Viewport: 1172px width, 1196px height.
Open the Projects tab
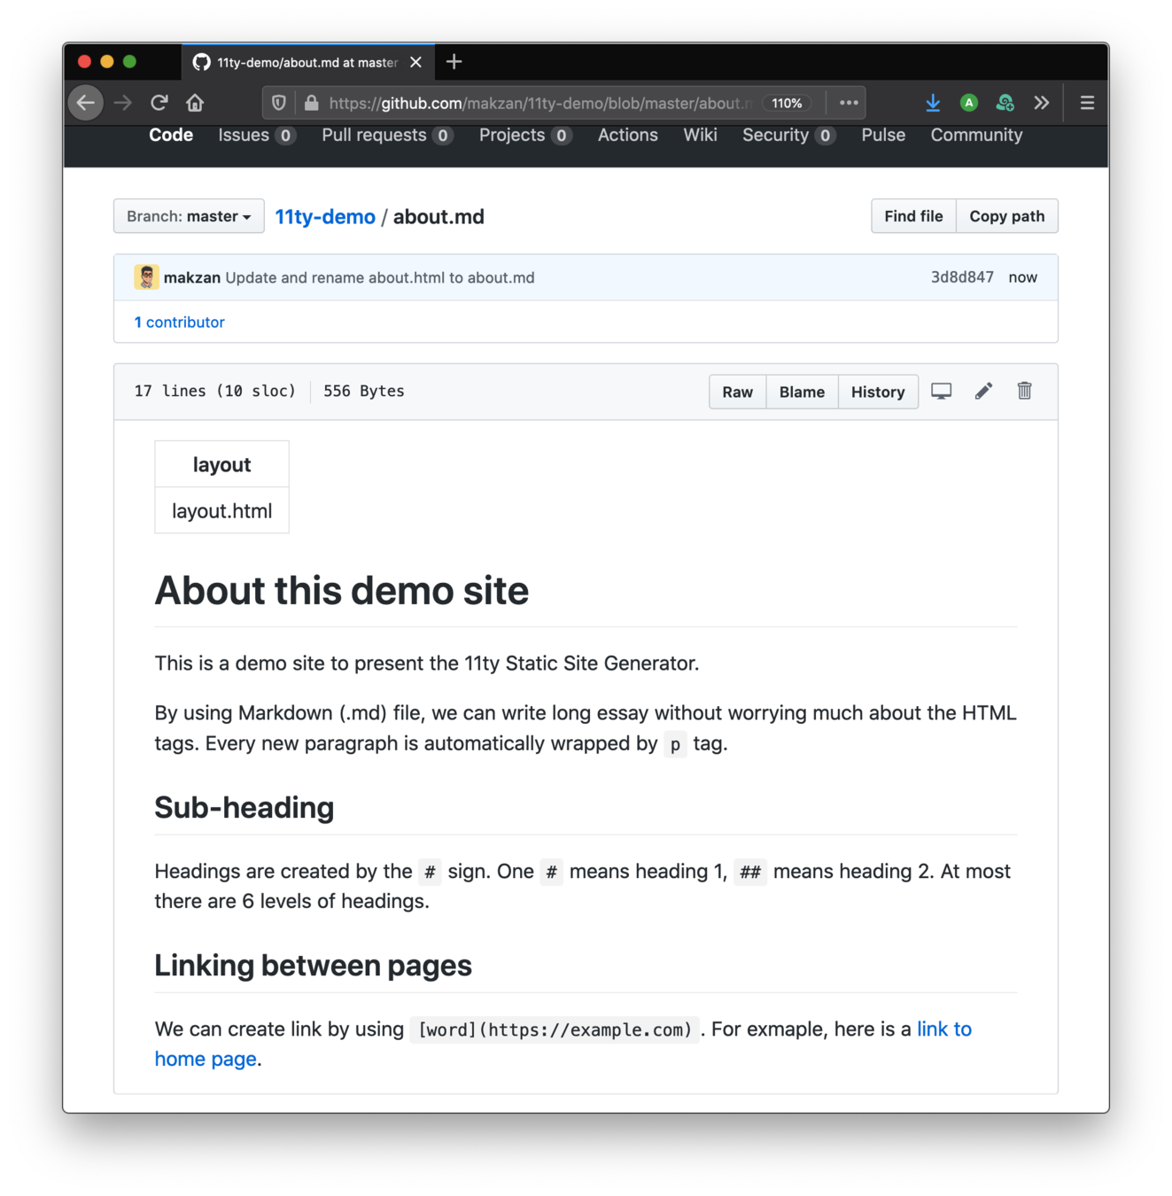(525, 135)
